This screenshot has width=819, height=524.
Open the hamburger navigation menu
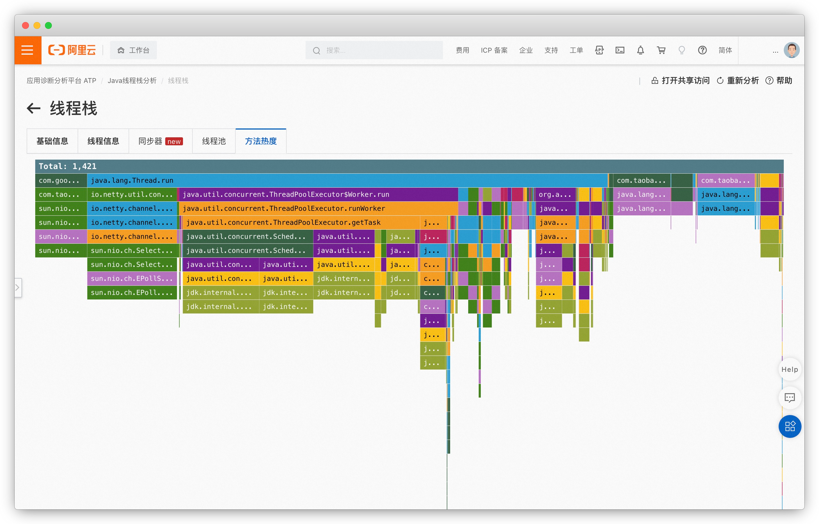coord(27,50)
